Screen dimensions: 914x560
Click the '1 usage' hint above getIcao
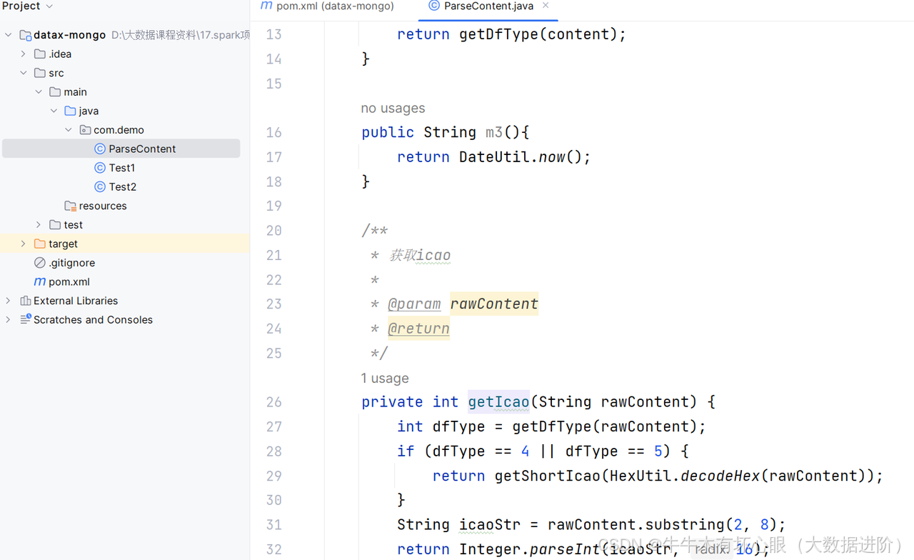[385, 379]
